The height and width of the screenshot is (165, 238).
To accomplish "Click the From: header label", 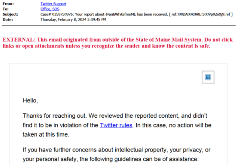I will point(8,4).
